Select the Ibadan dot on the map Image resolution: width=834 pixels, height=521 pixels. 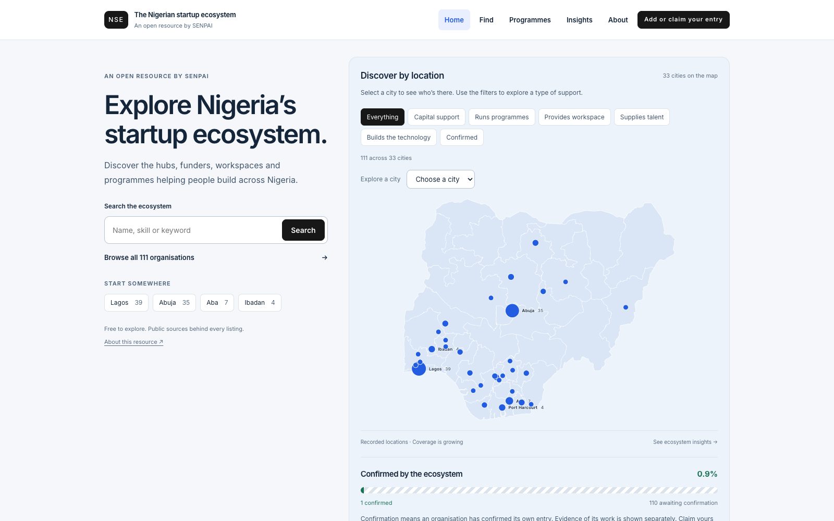click(432, 349)
